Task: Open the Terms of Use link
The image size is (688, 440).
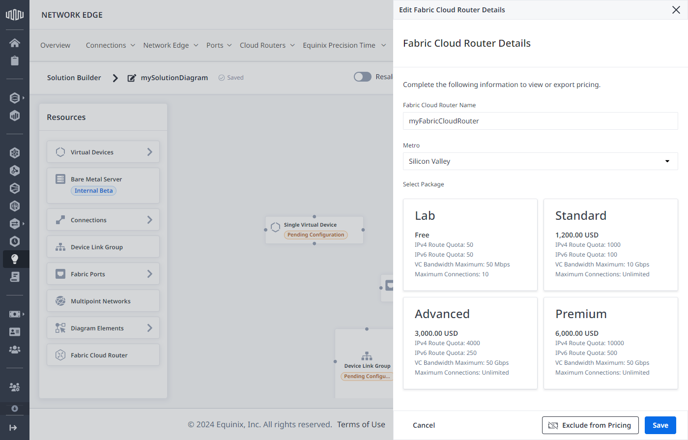Action: click(x=361, y=424)
